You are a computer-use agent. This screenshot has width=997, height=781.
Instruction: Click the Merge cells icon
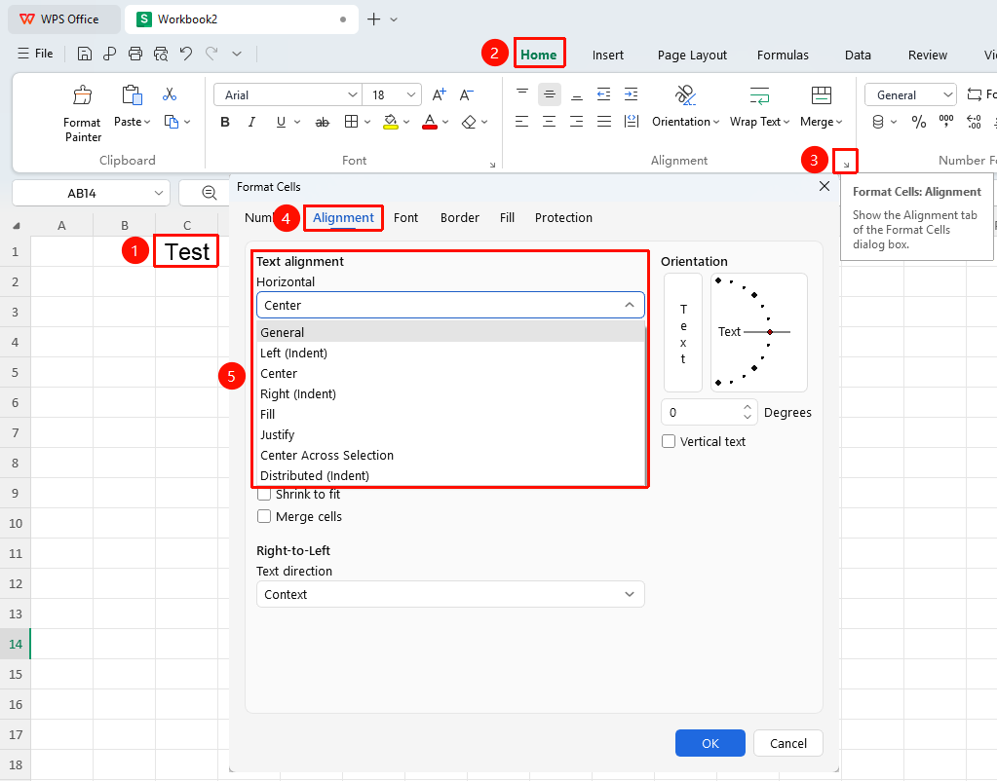(821, 95)
